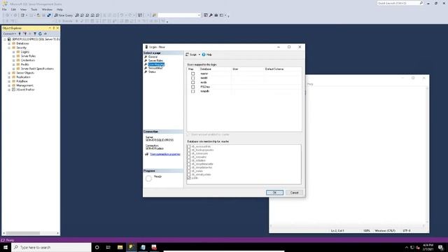The width and height of the screenshot is (448, 252).
Task: Open the Connect dropdown in Object Explorer
Action: pos(9,34)
